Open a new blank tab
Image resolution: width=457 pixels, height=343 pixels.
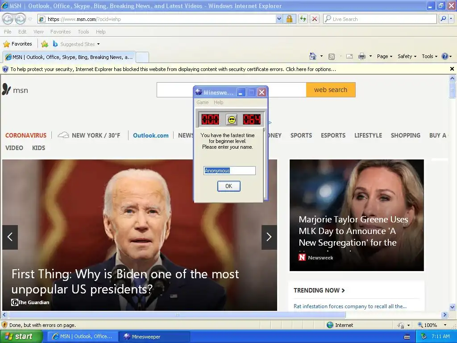142,57
